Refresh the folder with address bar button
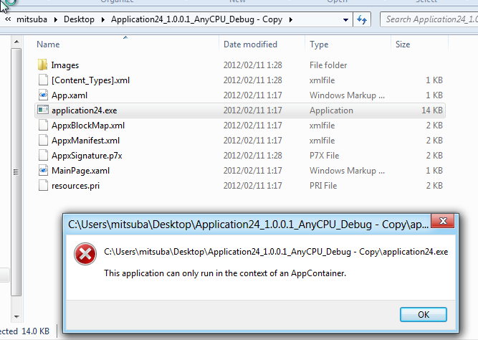This screenshot has height=340, width=478. 362,19
